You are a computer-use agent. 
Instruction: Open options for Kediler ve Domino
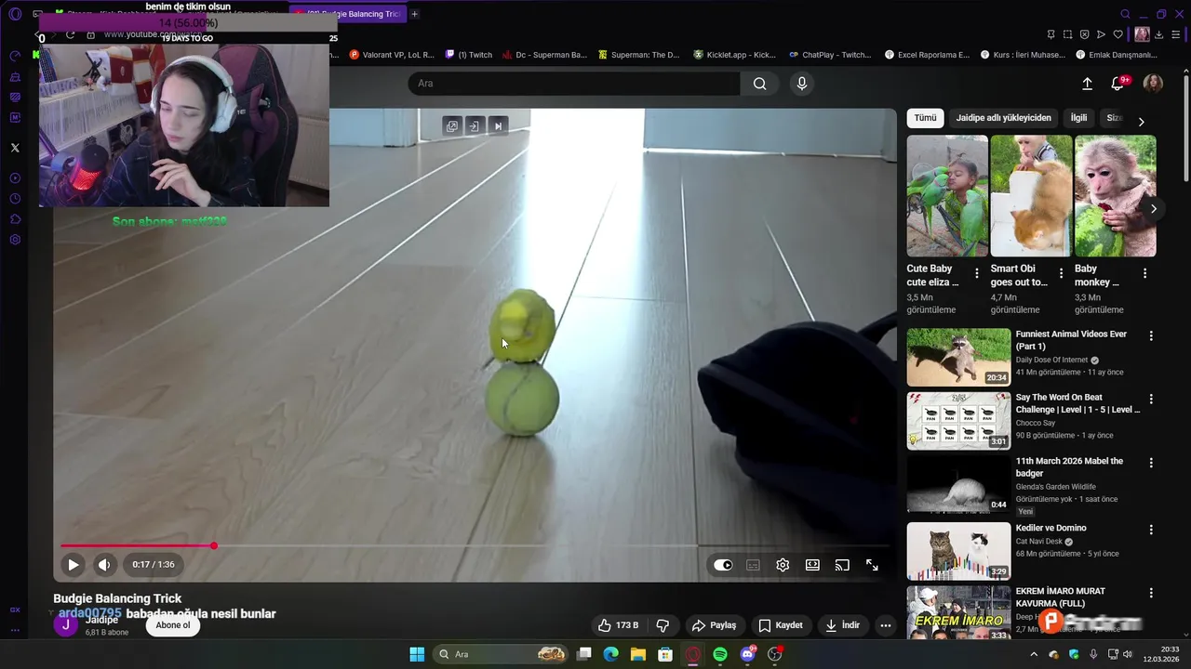1151,530
